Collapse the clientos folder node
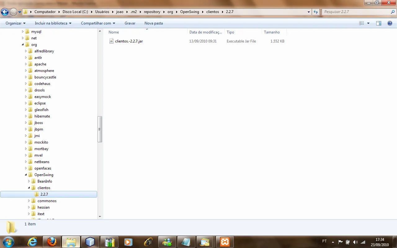The height and width of the screenshot is (248, 397). click(x=29, y=188)
